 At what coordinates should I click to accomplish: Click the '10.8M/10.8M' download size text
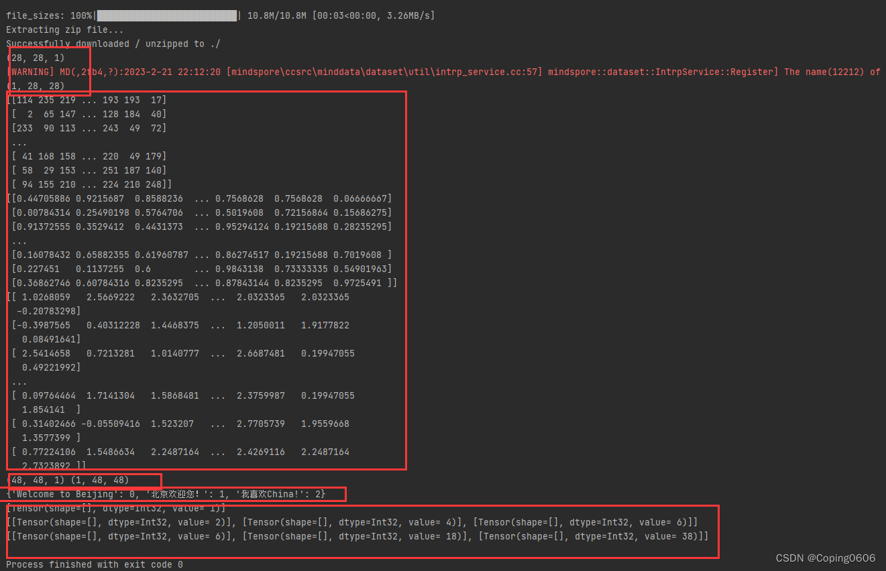click(277, 15)
